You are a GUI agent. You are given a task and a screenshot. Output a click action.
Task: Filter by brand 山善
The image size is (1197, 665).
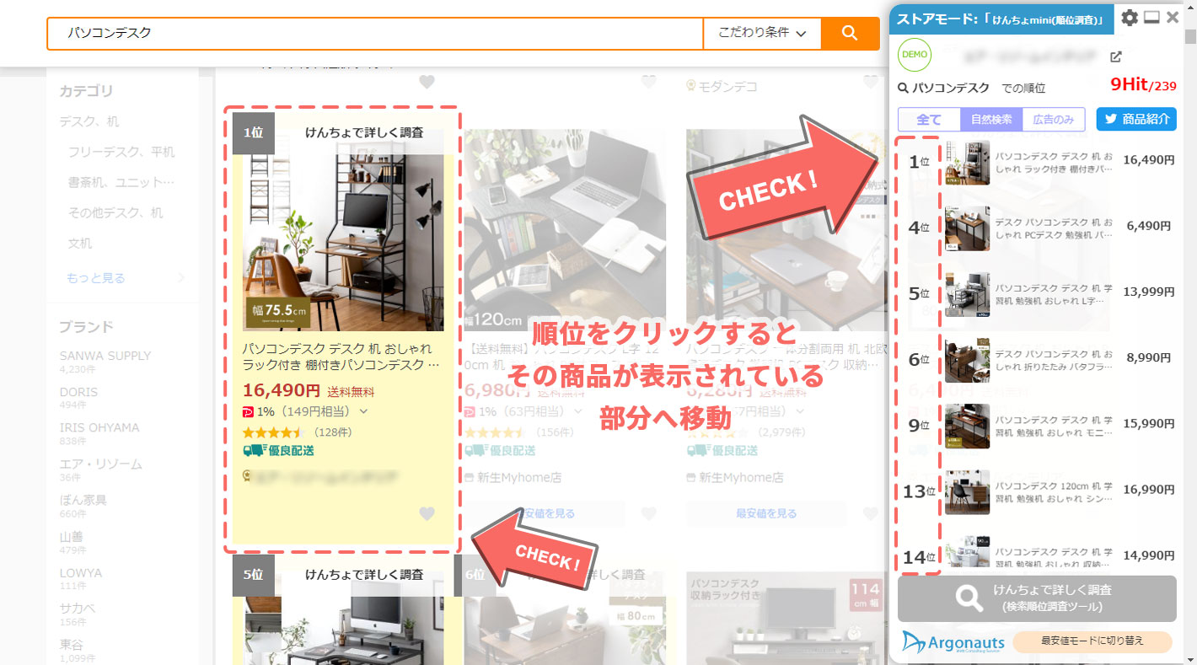tap(72, 536)
